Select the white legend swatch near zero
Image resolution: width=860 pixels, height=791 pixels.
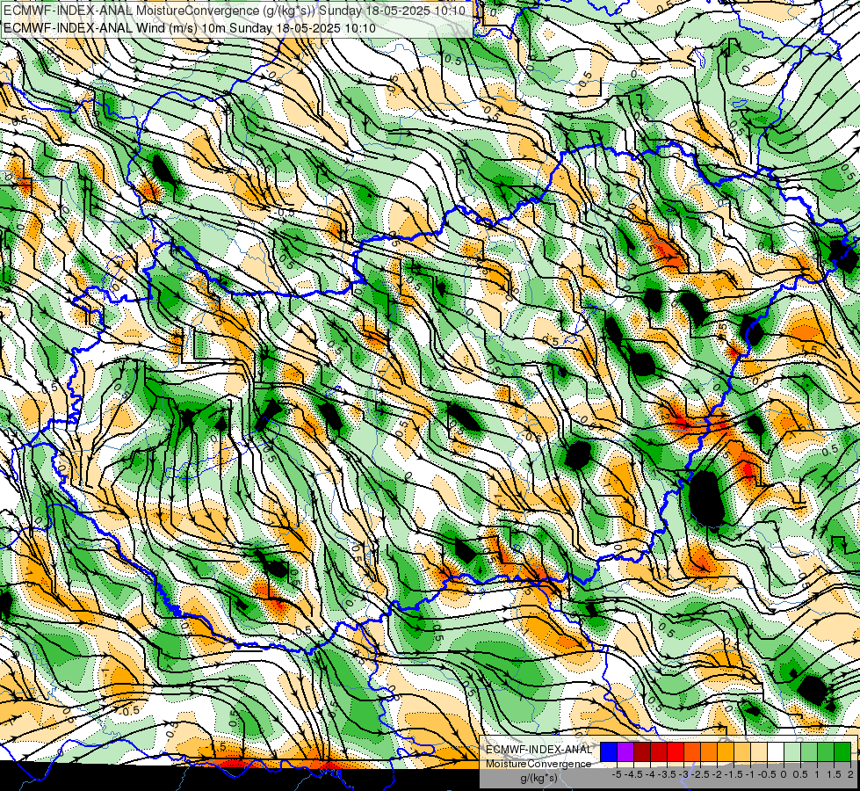coord(776,751)
